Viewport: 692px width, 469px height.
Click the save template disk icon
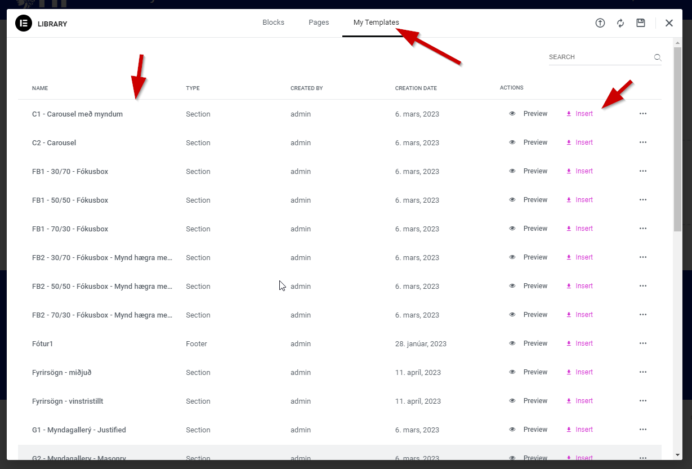click(641, 23)
